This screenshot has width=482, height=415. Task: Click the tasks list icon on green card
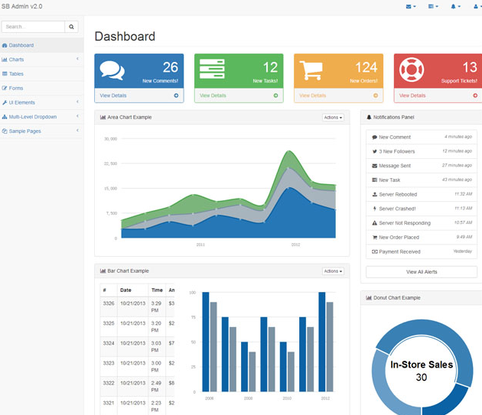pyautogui.click(x=212, y=69)
